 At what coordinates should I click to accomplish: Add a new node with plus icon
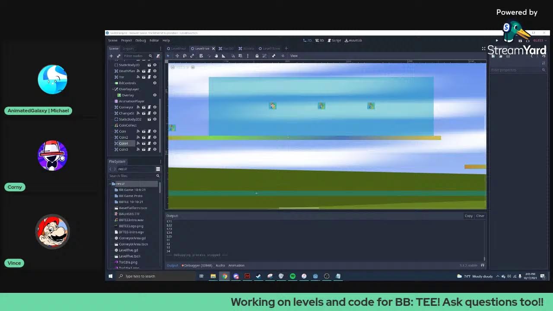(111, 56)
